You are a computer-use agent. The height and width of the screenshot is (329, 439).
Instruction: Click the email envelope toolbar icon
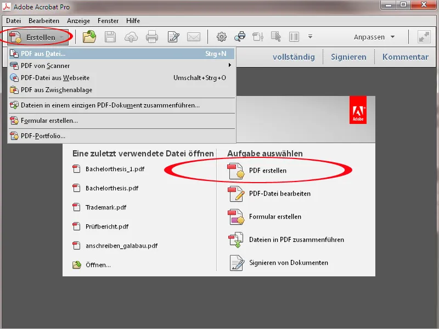click(194, 37)
